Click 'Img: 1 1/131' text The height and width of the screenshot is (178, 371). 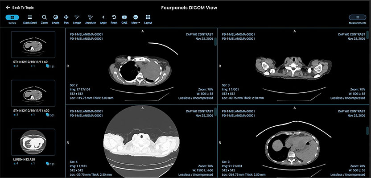click(79, 166)
